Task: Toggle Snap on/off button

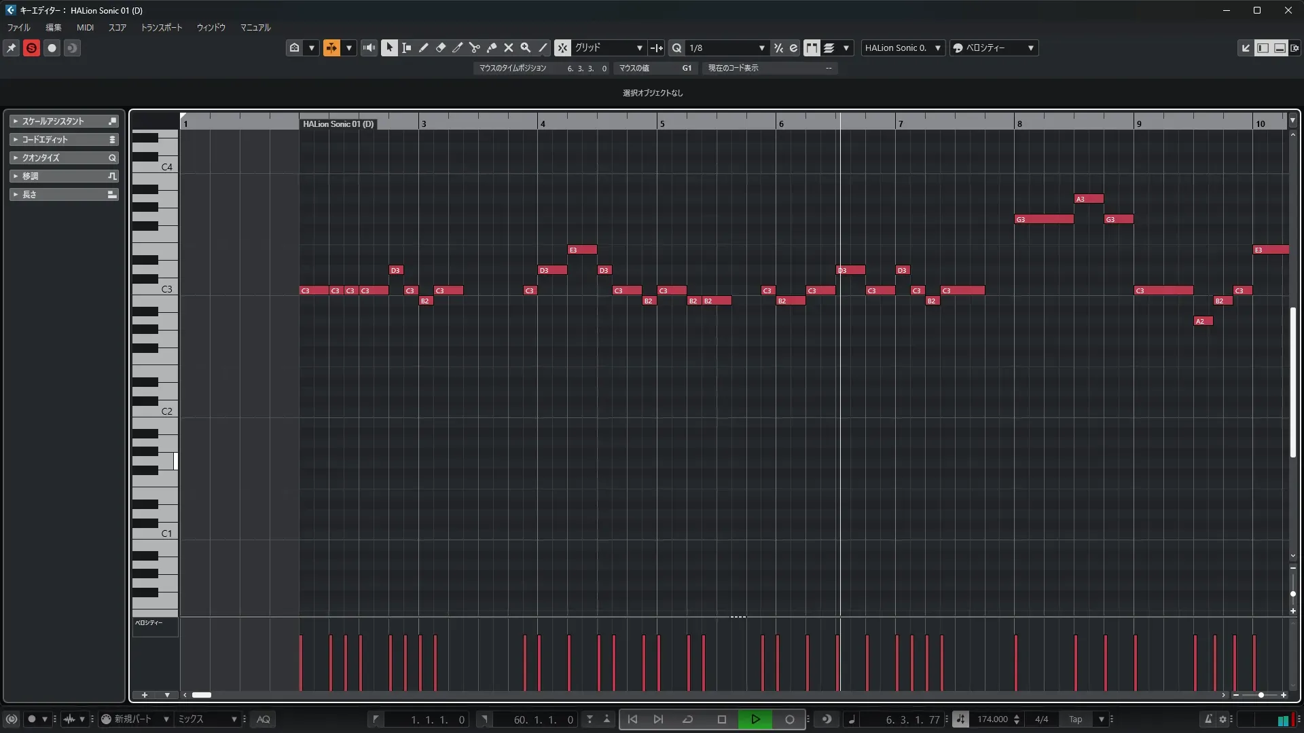Action: 562,48
